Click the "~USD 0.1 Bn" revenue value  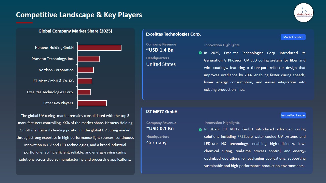pos(160,129)
